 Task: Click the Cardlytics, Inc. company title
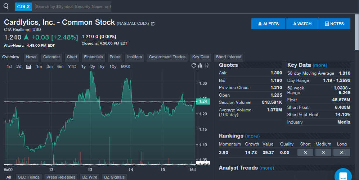coord(59,22)
